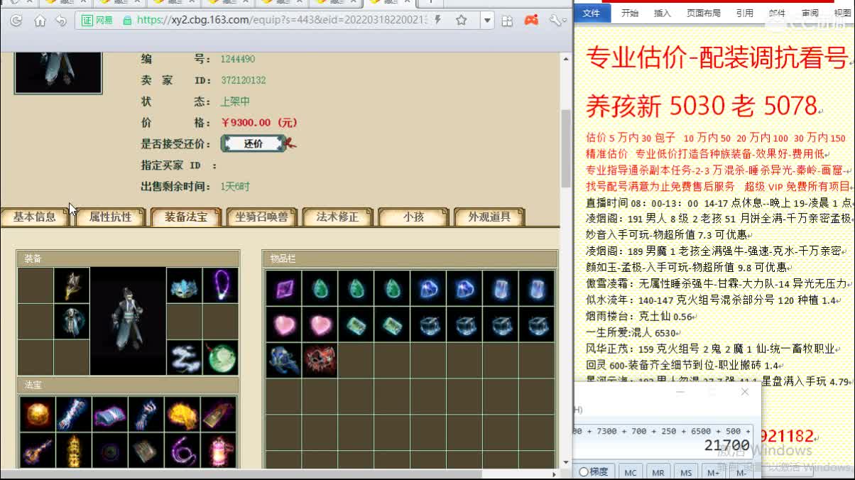Switch to 基本信息 tab
855x480 pixels.
(x=35, y=217)
